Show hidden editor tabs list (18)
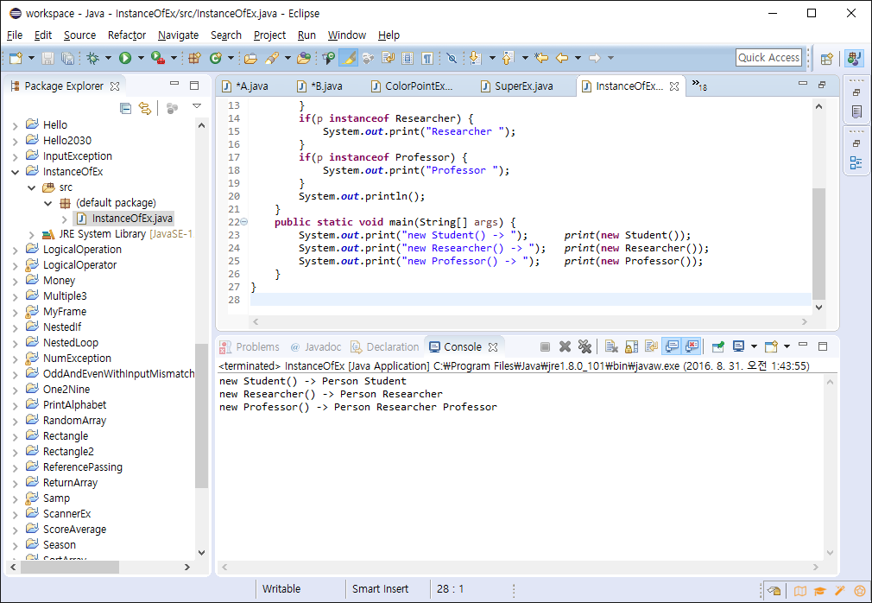 (699, 86)
